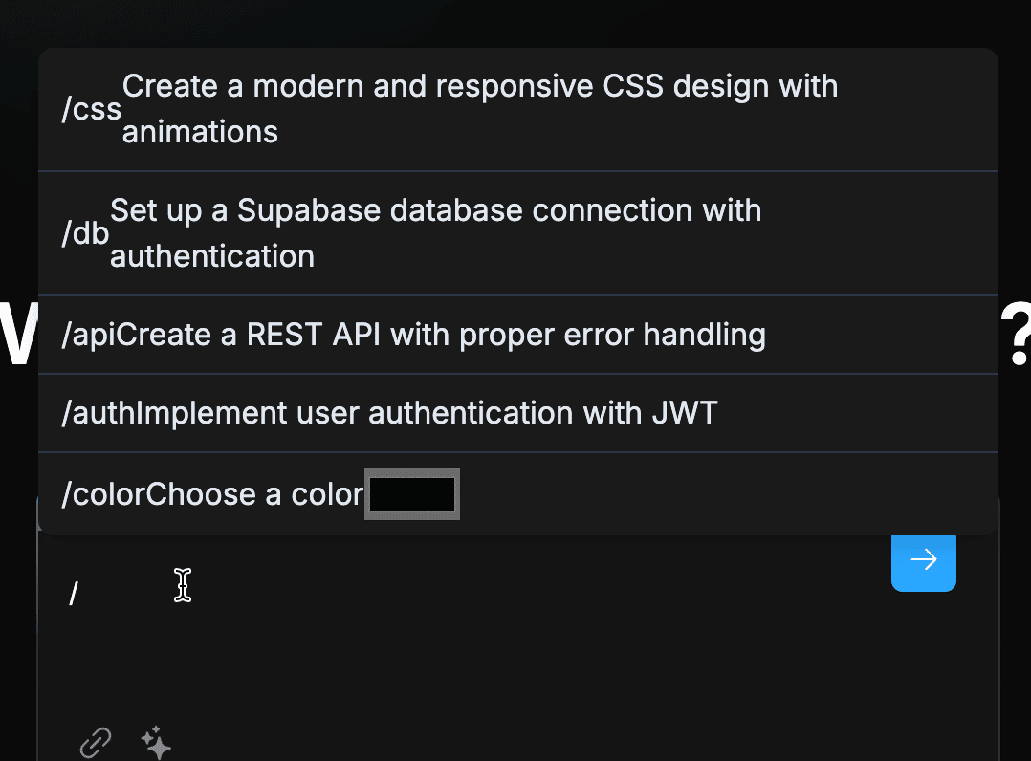
Task: Click the slash character in the input
Action: (73, 591)
